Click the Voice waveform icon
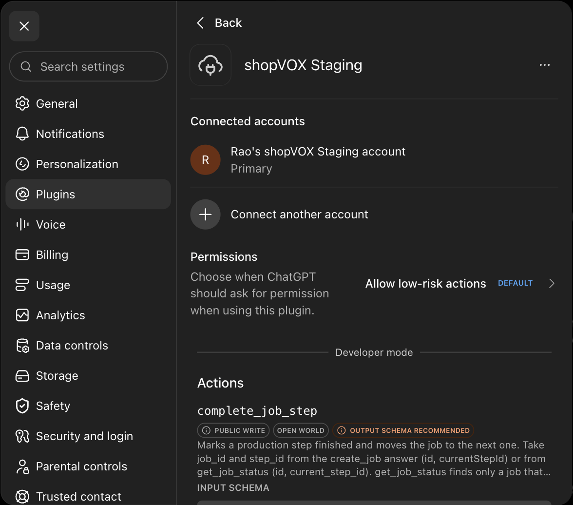Viewport: 573px width, 505px height. [x=22, y=225]
